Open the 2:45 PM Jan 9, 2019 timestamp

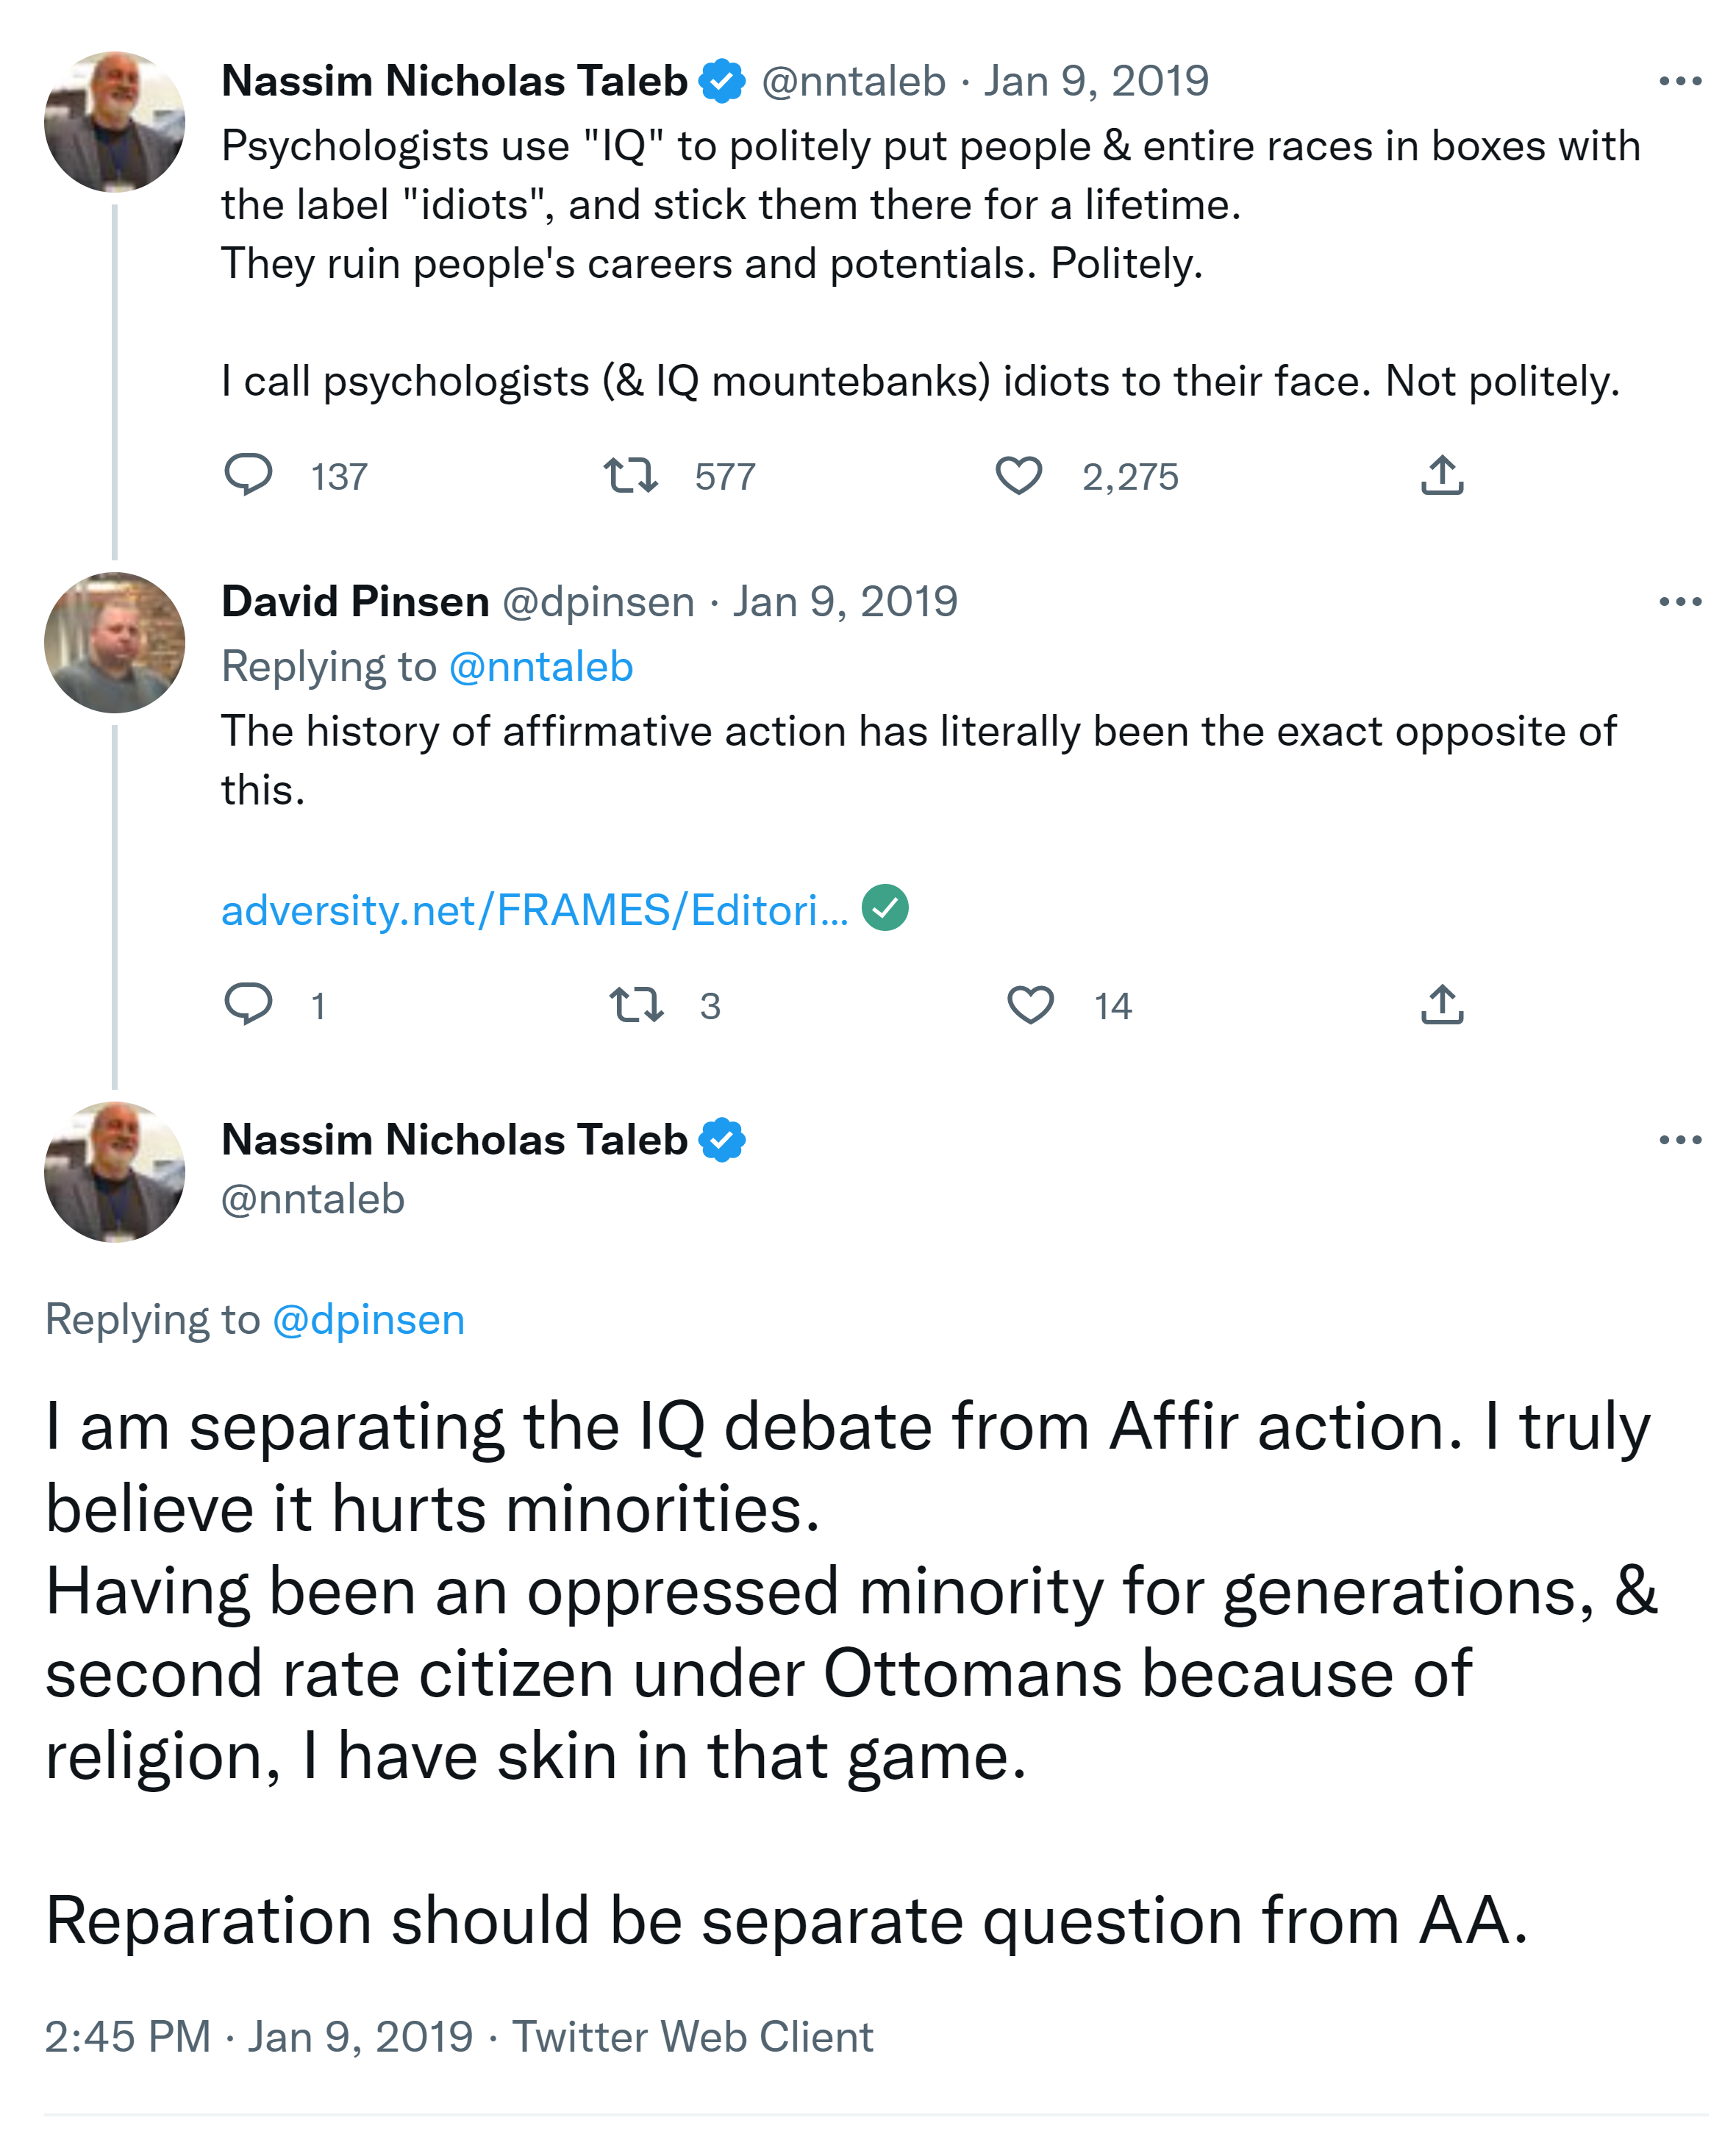pyautogui.click(x=258, y=2037)
